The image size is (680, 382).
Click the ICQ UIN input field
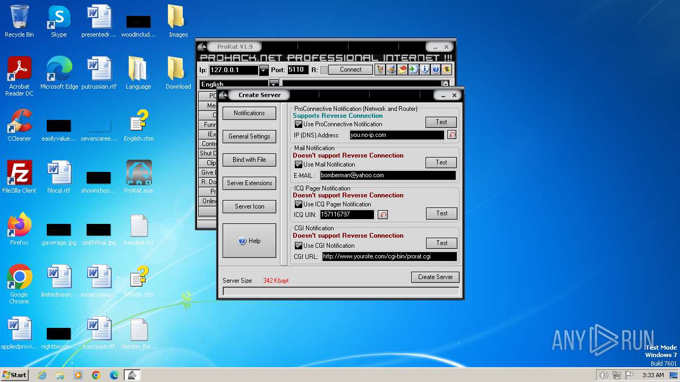[347, 214]
